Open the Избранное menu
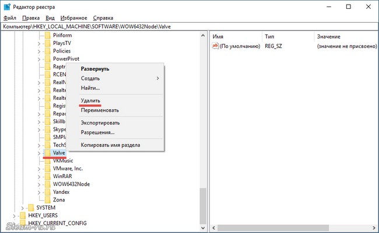The image size is (379, 233). click(x=73, y=18)
